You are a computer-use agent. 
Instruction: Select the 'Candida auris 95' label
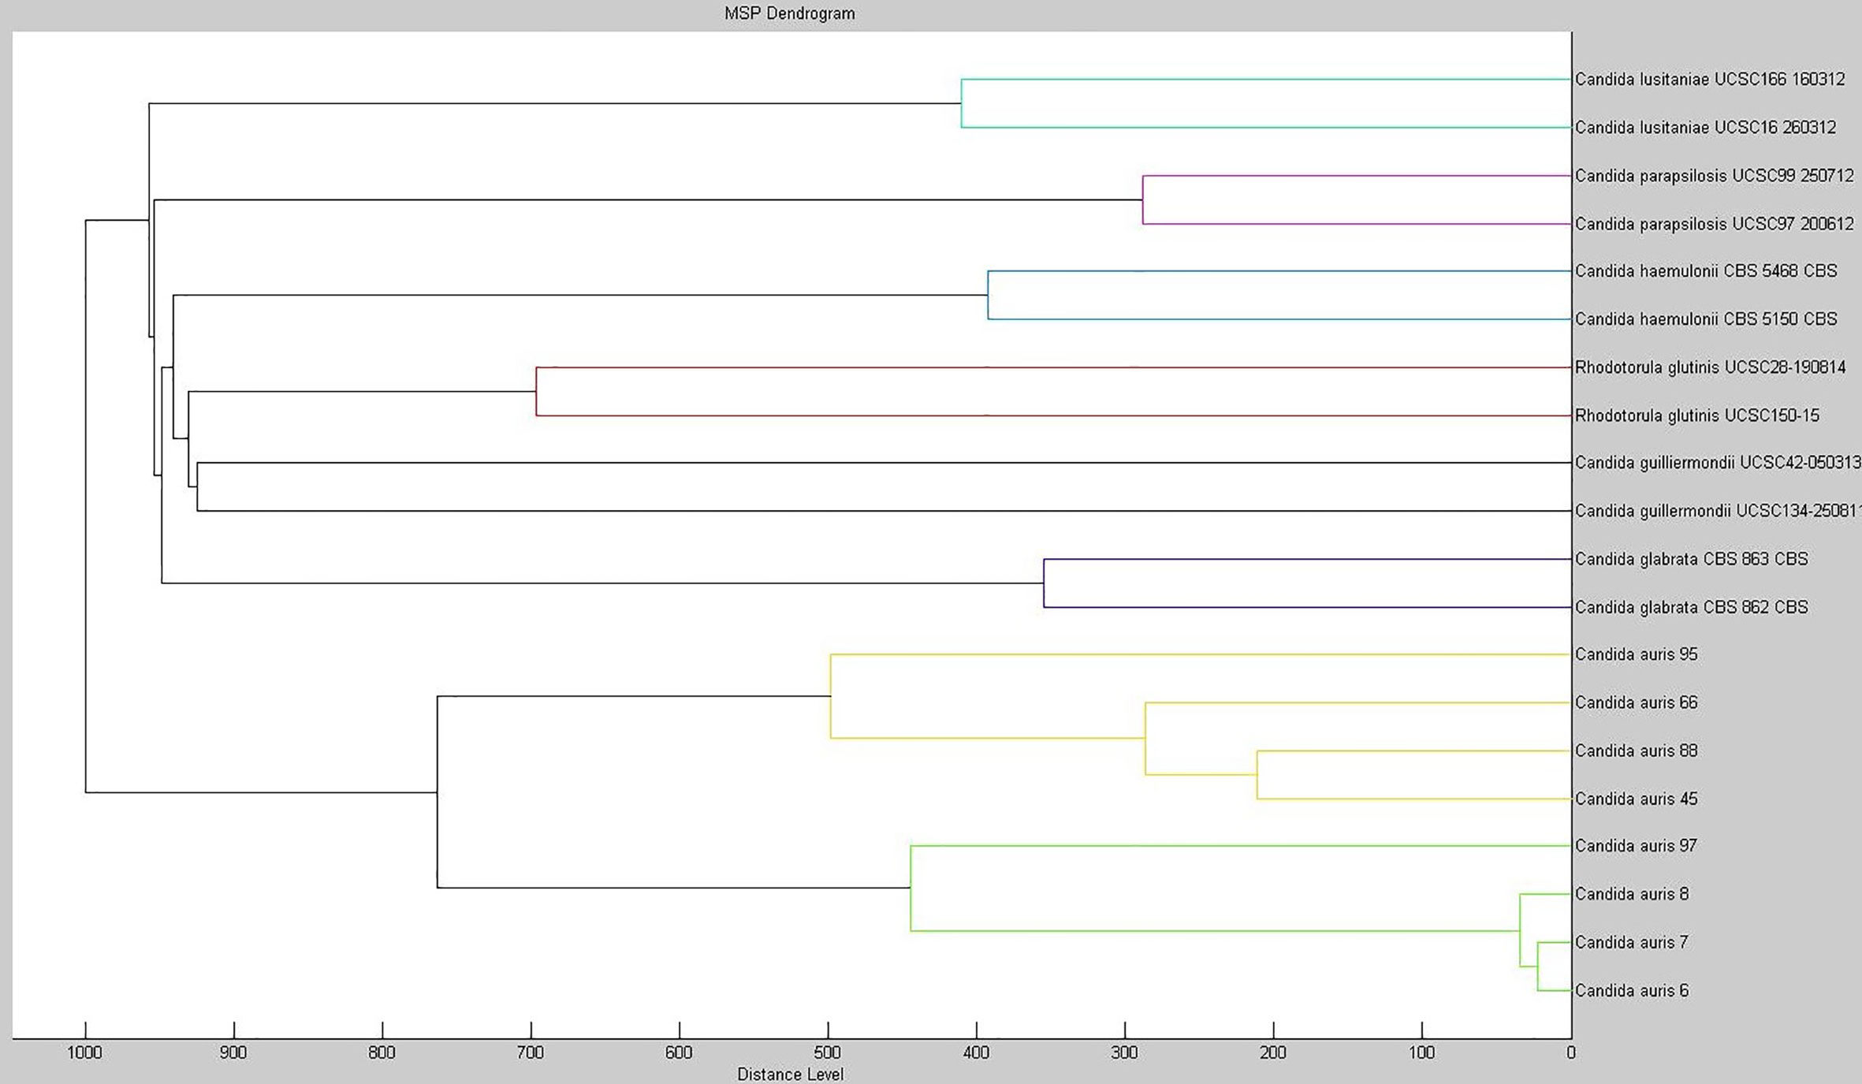(1636, 654)
